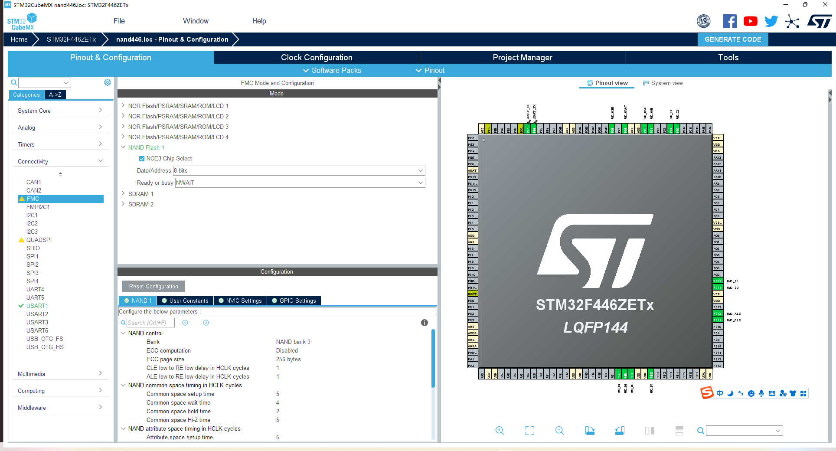Toggle Chinese/English input mode
Viewport: 836px width, 451px height.
[x=720, y=393]
